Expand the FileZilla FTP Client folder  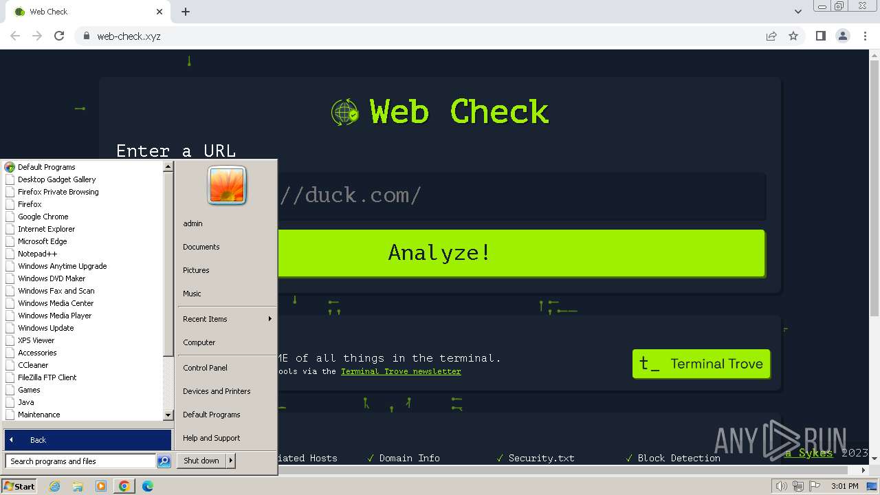click(x=47, y=377)
